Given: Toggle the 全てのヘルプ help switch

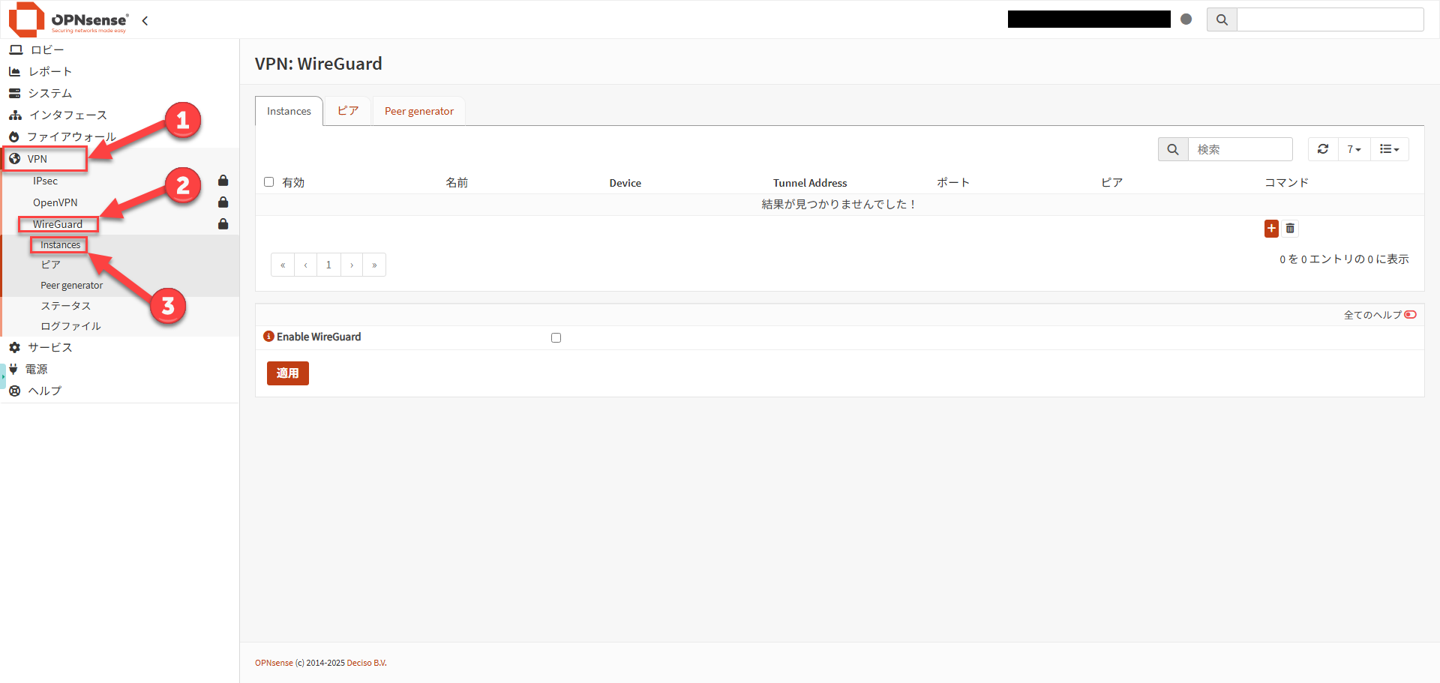Looking at the screenshot, I should click(x=1410, y=315).
